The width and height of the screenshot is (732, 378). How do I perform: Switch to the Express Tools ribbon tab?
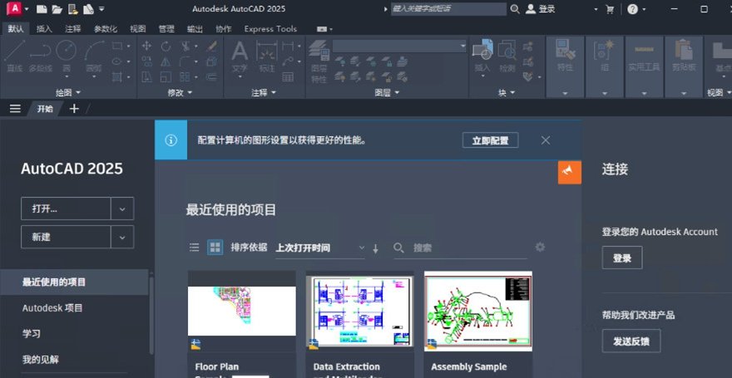click(x=270, y=29)
